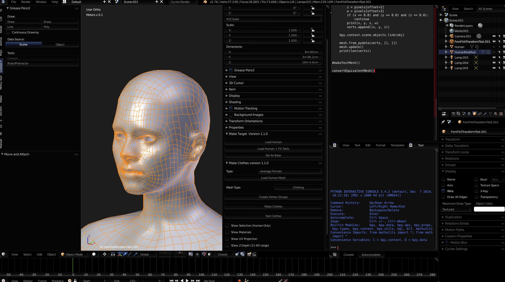
Task: Click the Make Clothes button
Action: [273, 206]
